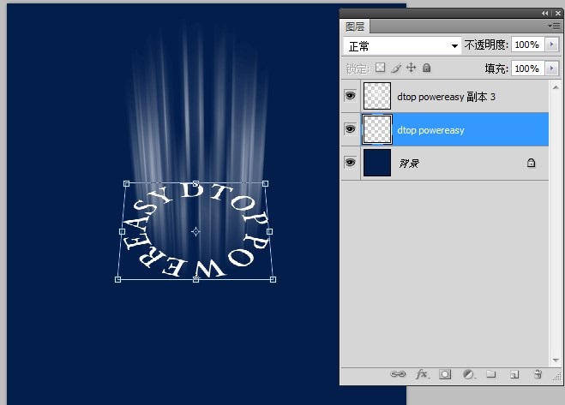Create a new layer group
Screen dimensions: 565x405
(x=491, y=374)
